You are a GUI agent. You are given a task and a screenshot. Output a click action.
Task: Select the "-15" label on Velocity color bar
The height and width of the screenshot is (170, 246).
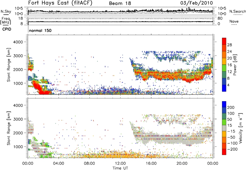click(231, 131)
